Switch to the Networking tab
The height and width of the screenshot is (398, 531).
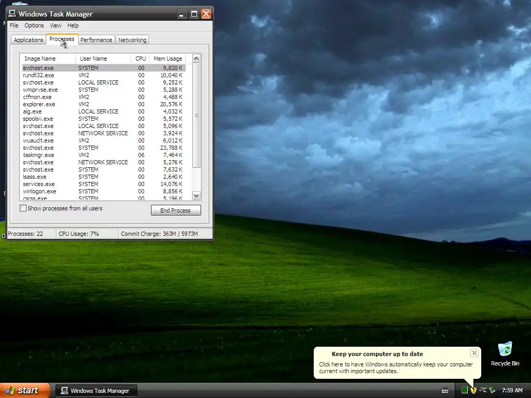click(132, 40)
